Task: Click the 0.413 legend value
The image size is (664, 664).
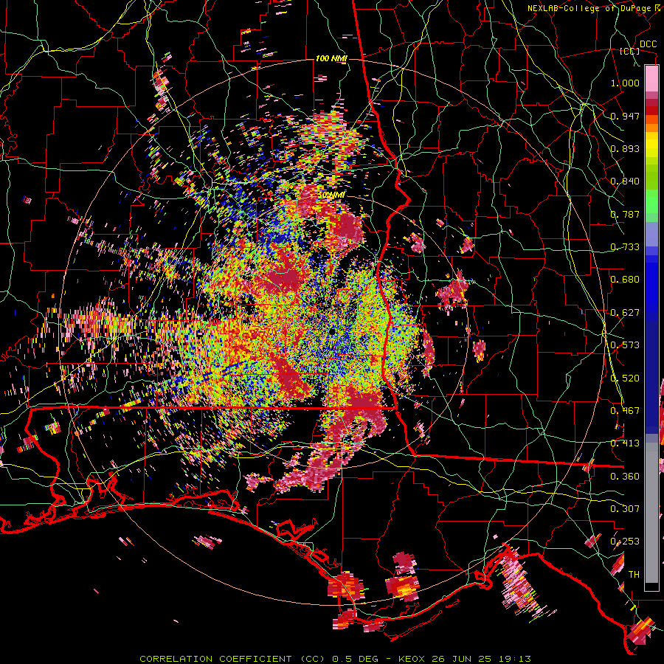Action: [625, 443]
